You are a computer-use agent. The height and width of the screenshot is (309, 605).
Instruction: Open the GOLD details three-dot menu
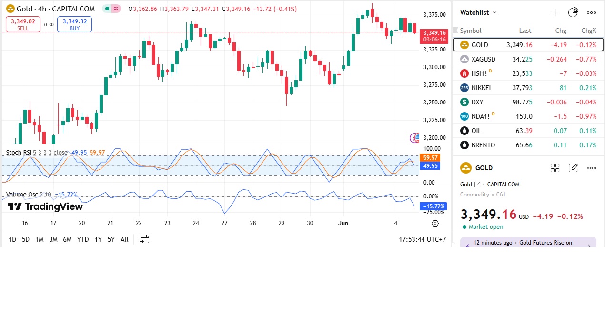(x=591, y=168)
